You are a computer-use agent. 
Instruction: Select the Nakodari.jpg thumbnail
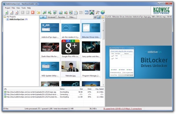coord(70,67)
